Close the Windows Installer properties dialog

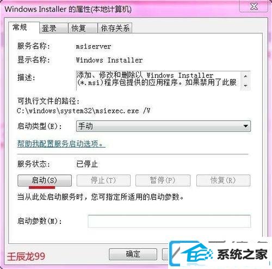[254, 7]
